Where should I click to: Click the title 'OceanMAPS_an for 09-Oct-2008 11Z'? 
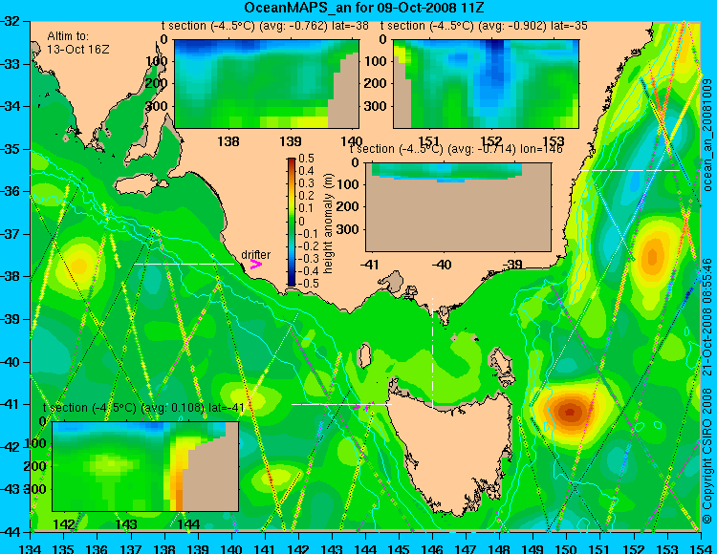(x=363, y=8)
